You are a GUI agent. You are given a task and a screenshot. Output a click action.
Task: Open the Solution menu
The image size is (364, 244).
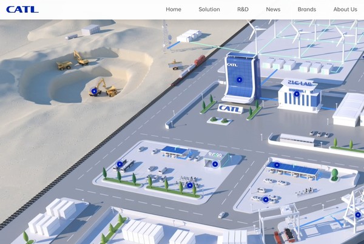(x=209, y=9)
